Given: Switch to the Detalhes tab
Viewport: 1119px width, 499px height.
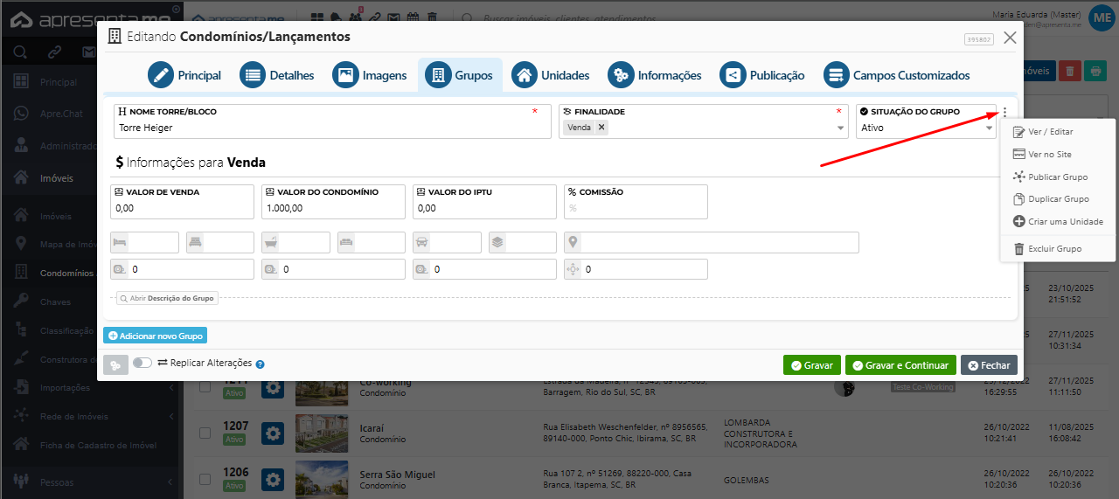Looking at the screenshot, I should point(277,75).
